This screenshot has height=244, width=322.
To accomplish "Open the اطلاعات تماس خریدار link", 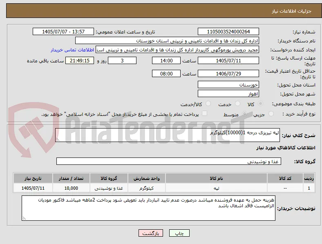I will pyautogui.click(x=72, y=50).
